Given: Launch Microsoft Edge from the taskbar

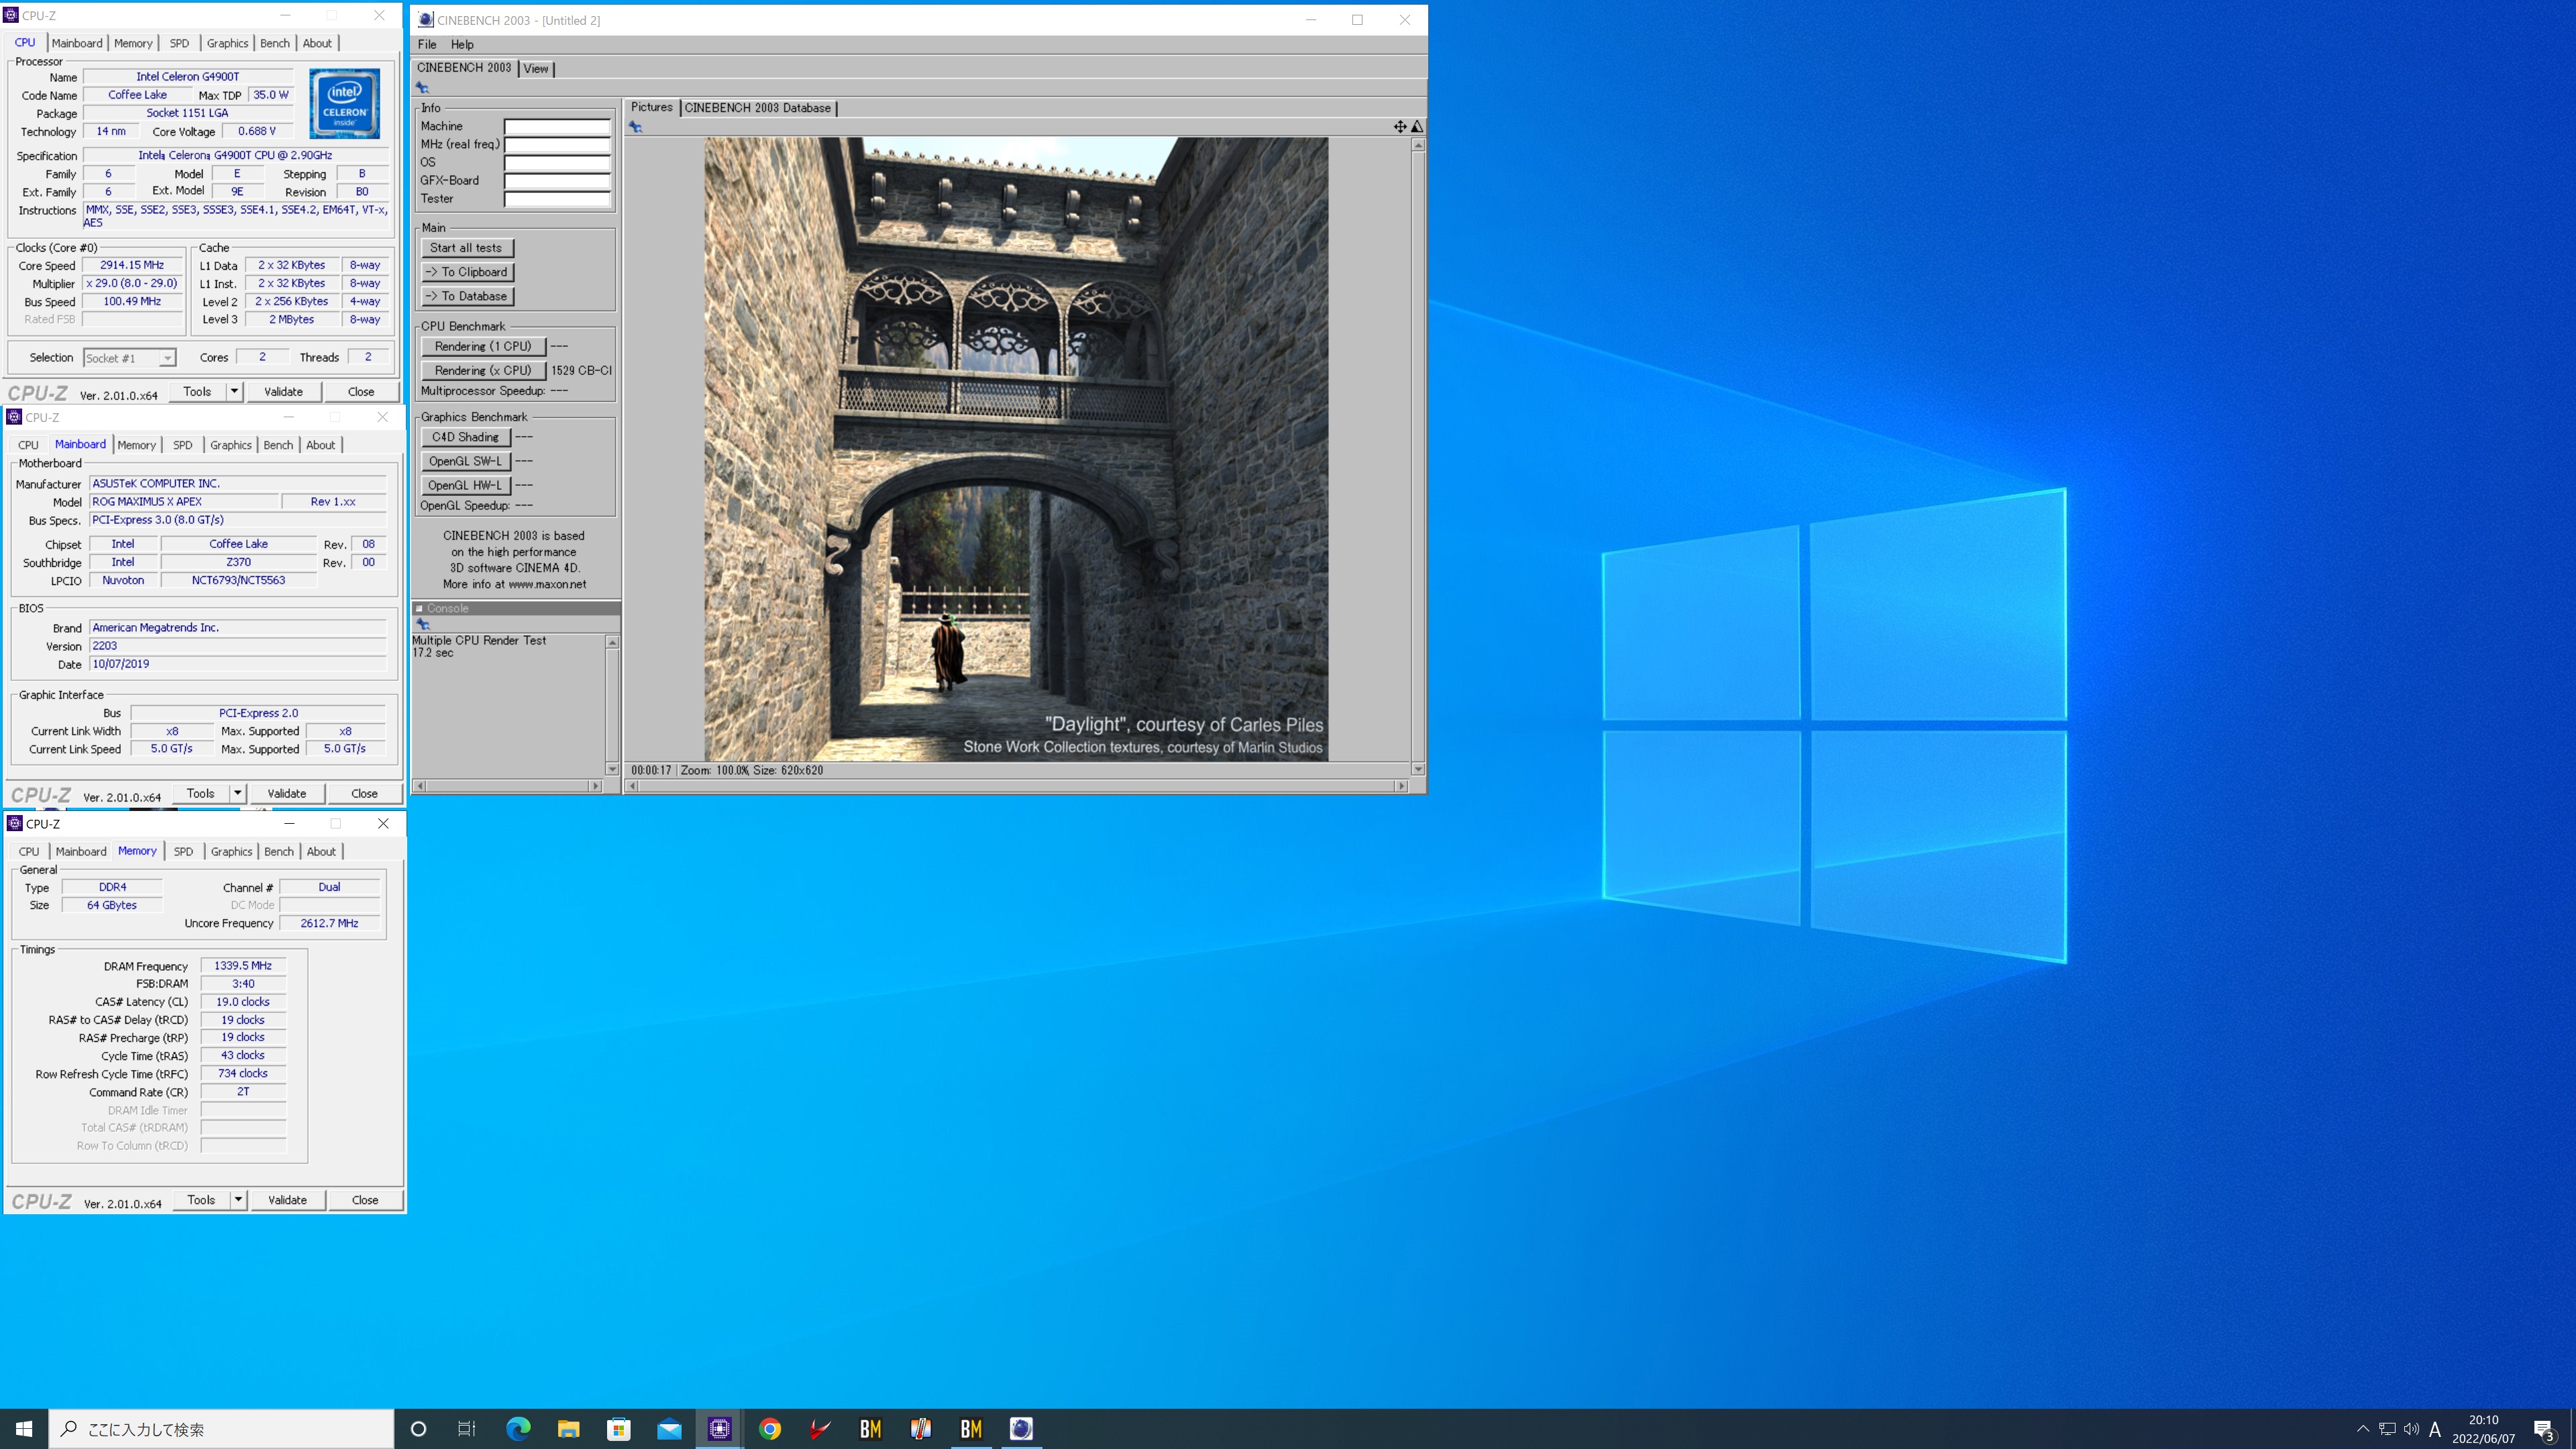Looking at the screenshot, I should point(518,1429).
